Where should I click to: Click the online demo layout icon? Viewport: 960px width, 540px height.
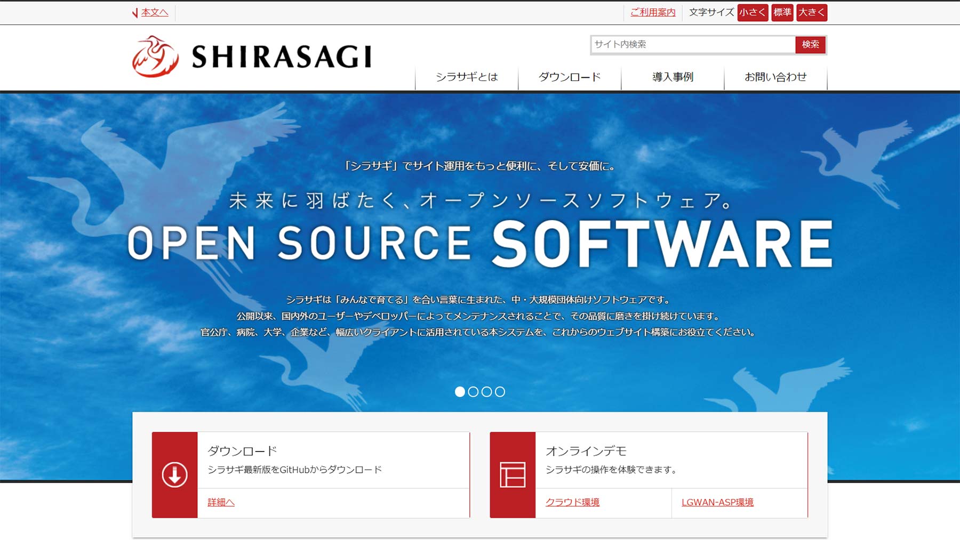[x=513, y=474]
